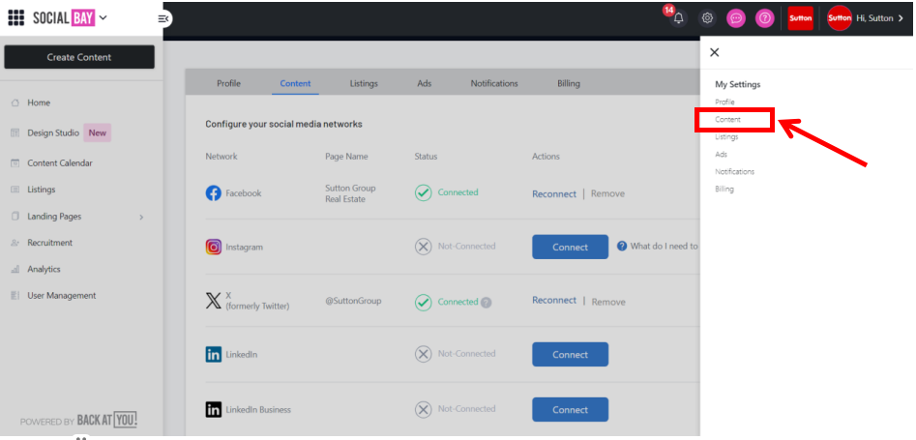Click the New badge beside Design Studio

click(x=97, y=133)
